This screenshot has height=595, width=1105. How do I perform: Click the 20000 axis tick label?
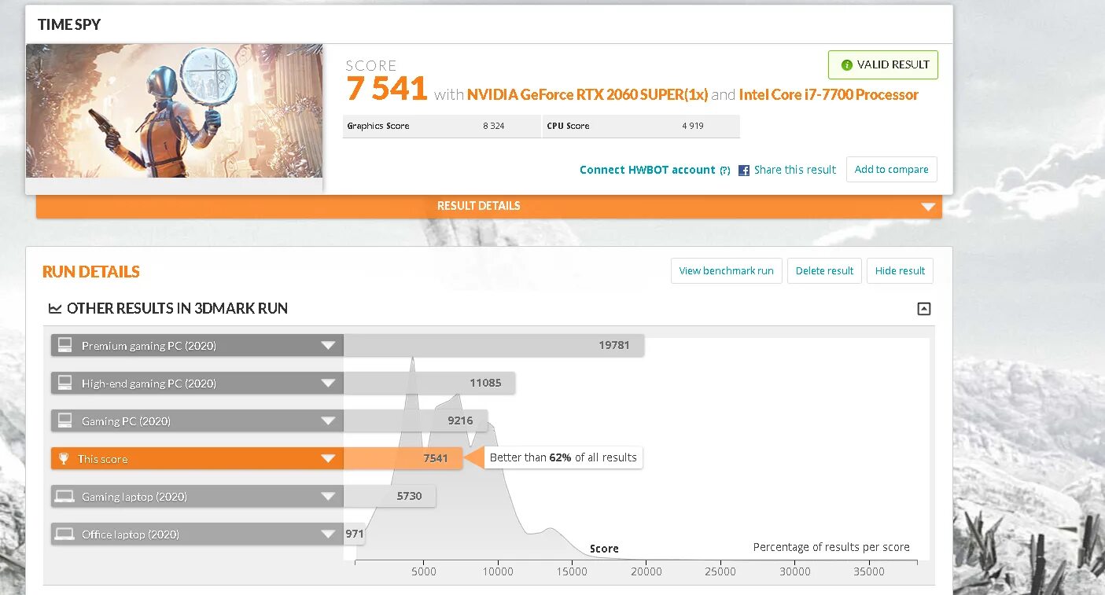(646, 571)
